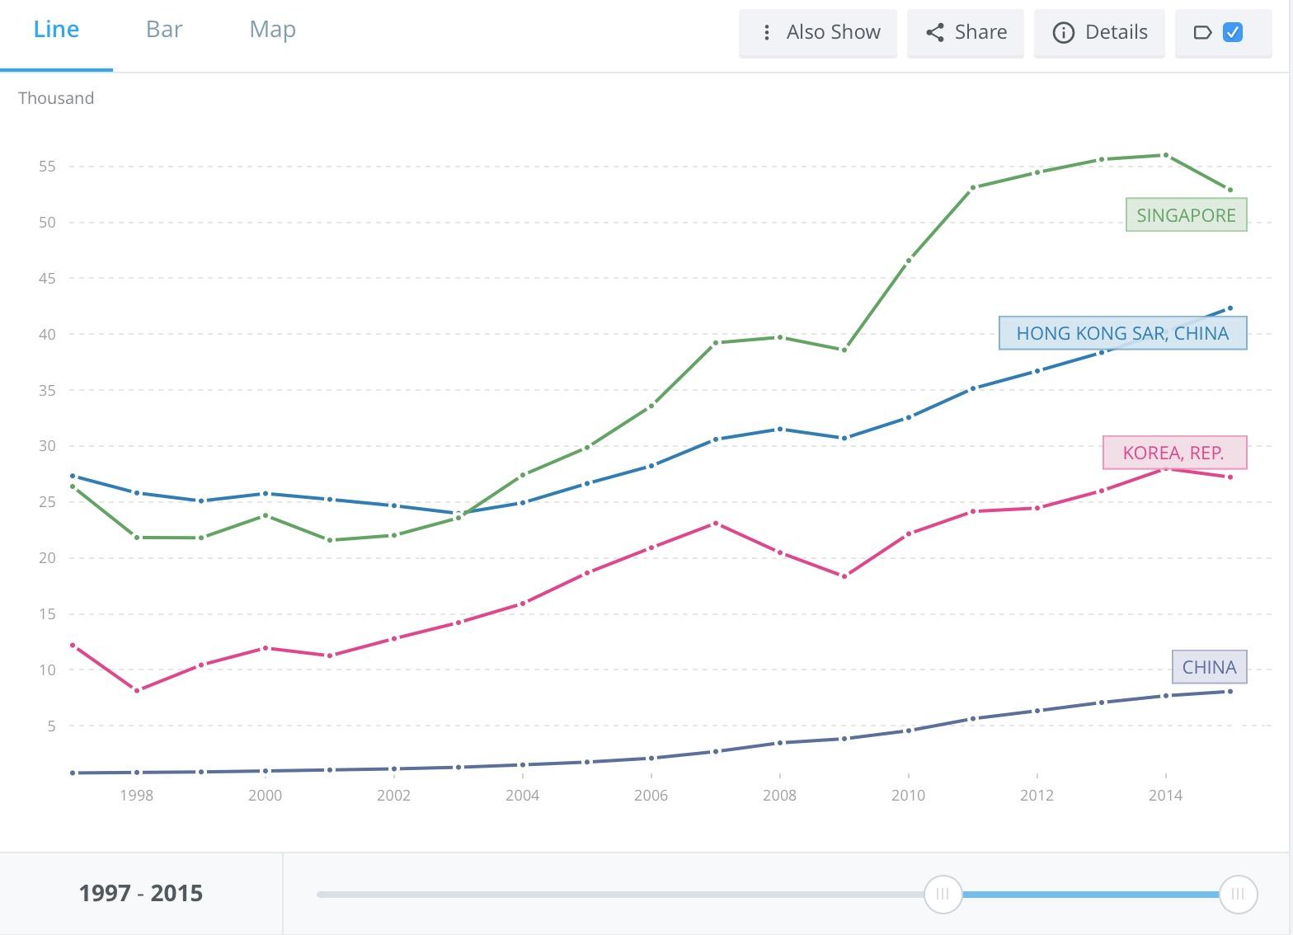Click the Thousand axis unit label
This screenshot has width=1293, height=935.
[56, 98]
